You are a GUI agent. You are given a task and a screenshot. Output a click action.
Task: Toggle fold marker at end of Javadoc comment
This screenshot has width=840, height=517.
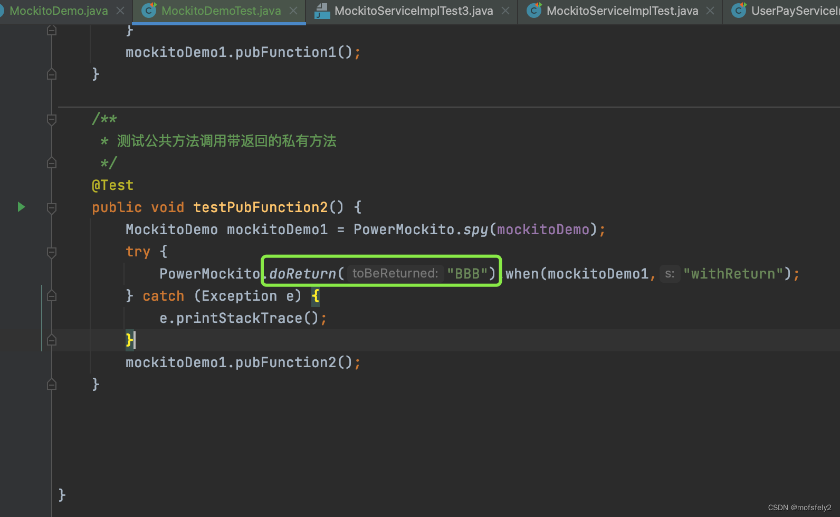tap(52, 163)
